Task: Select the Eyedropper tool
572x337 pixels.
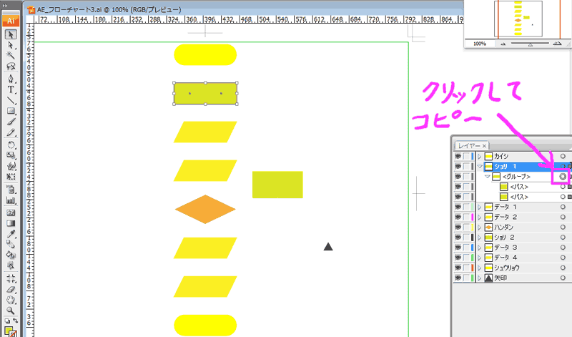Action: pos(11,234)
